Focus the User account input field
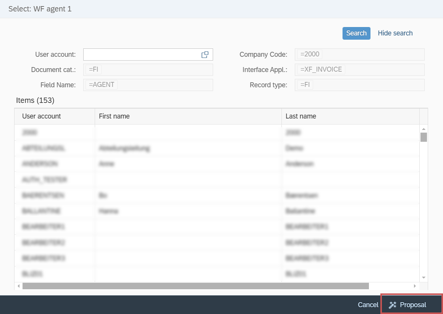This screenshot has height=314, width=443. click(x=141, y=54)
